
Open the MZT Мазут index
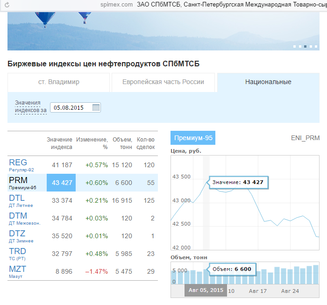point(18,269)
